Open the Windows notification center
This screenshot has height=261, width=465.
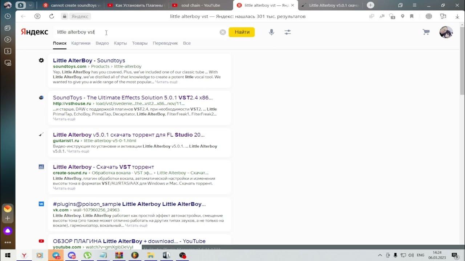(x=454, y=255)
